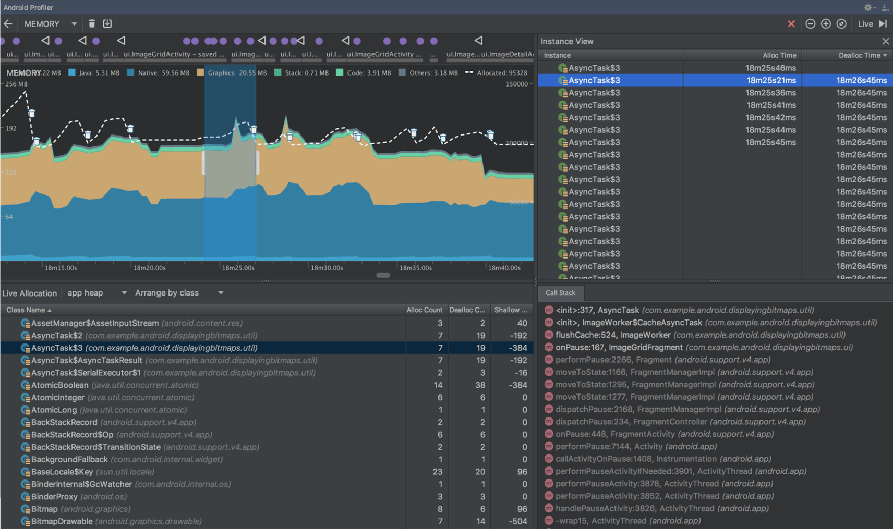Click the timeline horizontal scrollbar thumb
The image size is (893, 529).
tap(383, 275)
